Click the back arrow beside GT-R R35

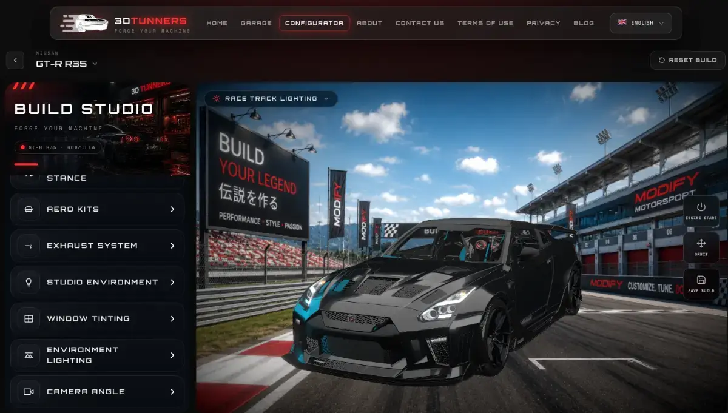15,60
